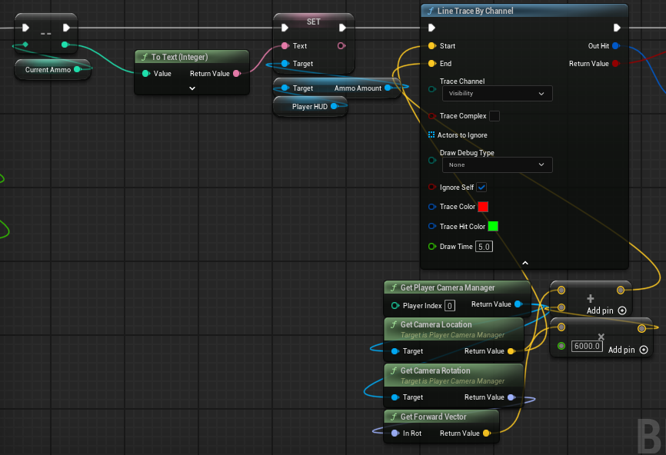Click the multiply 6000.0 value field
The image size is (666, 455).
(x=587, y=346)
